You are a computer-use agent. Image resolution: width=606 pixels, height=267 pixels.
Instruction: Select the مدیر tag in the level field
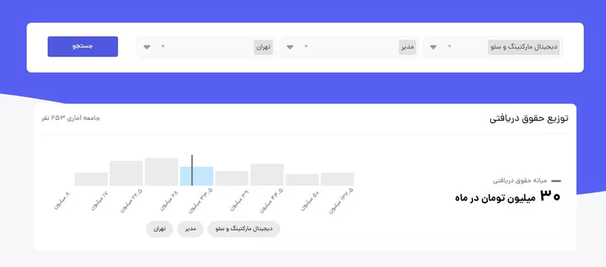pyautogui.click(x=407, y=47)
